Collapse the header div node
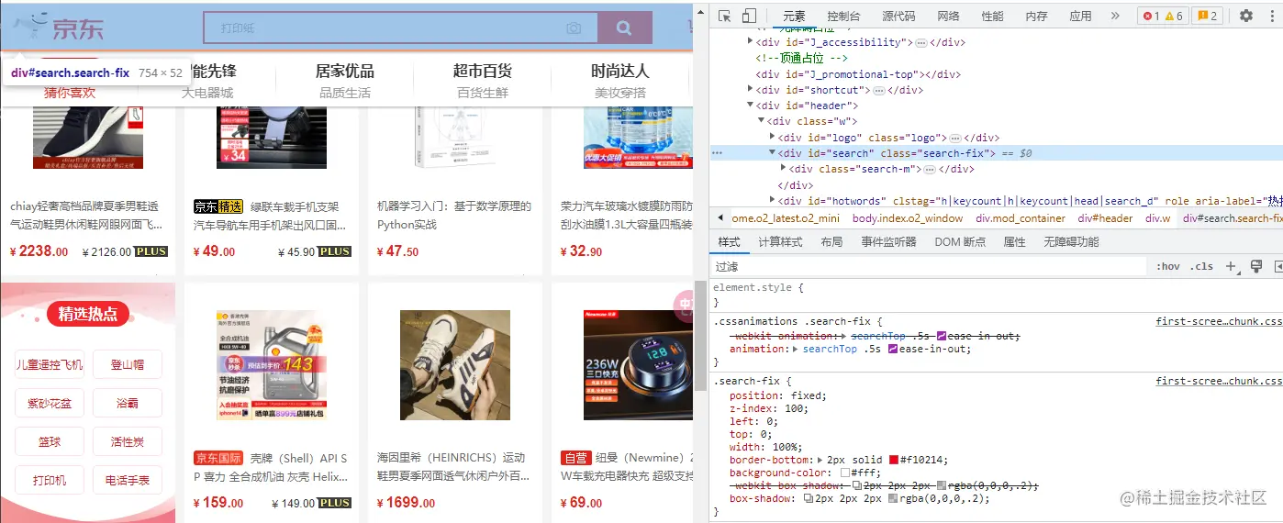This screenshot has height=523, width=1283. [751, 106]
